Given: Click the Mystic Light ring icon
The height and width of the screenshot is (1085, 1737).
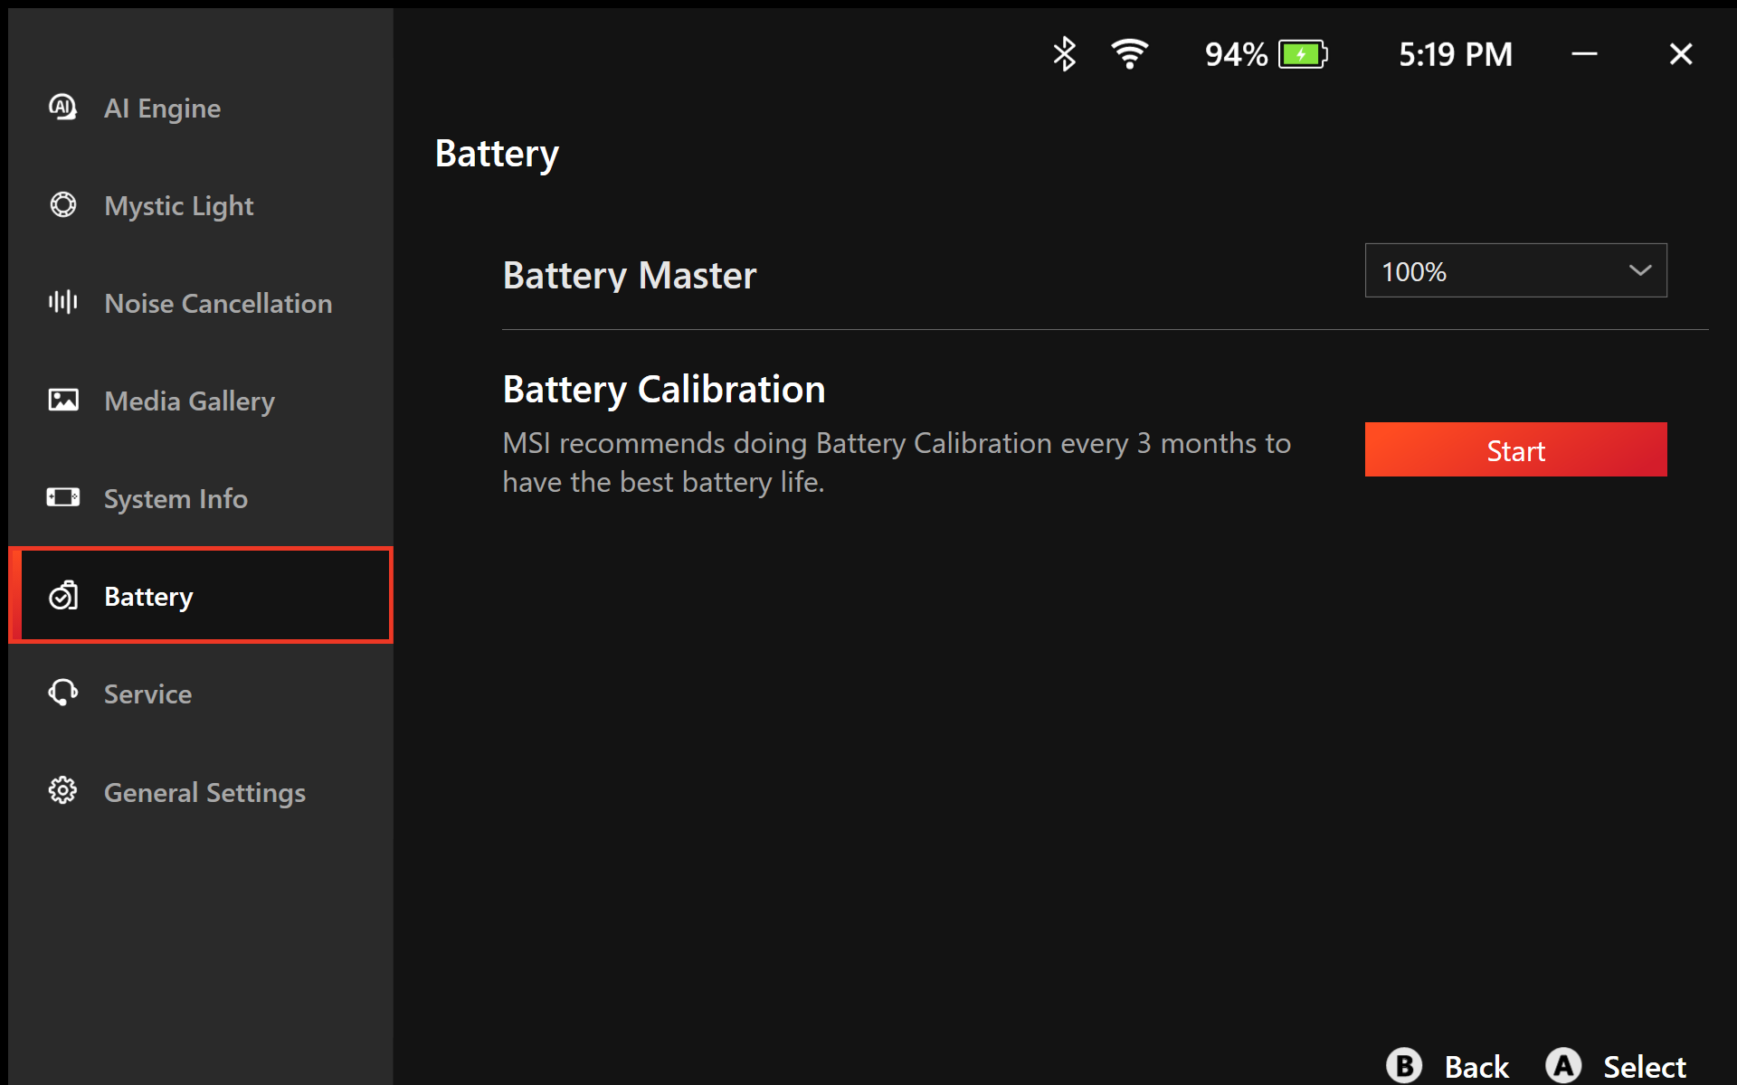Looking at the screenshot, I should 62,205.
